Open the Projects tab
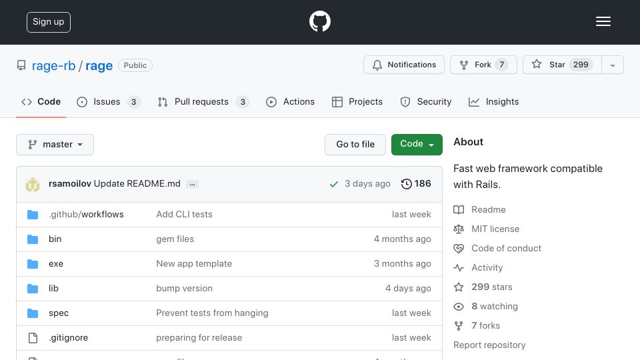Screen dimensions: 640x360 point(357,101)
